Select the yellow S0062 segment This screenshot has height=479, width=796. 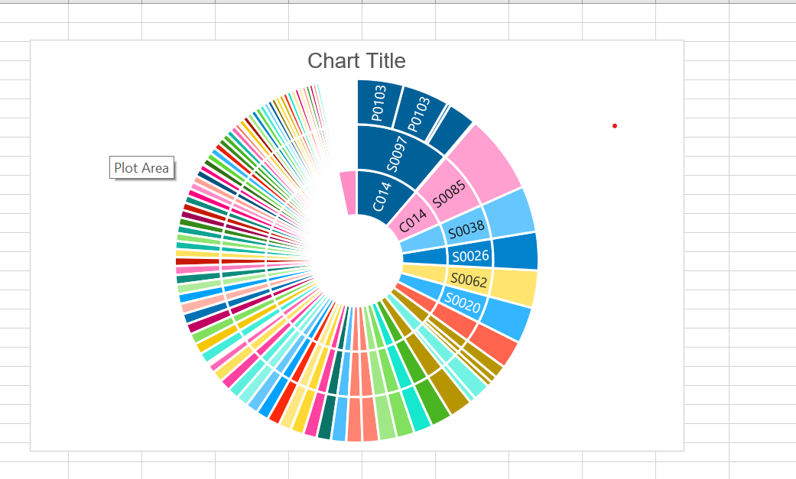pyautogui.click(x=469, y=280)
